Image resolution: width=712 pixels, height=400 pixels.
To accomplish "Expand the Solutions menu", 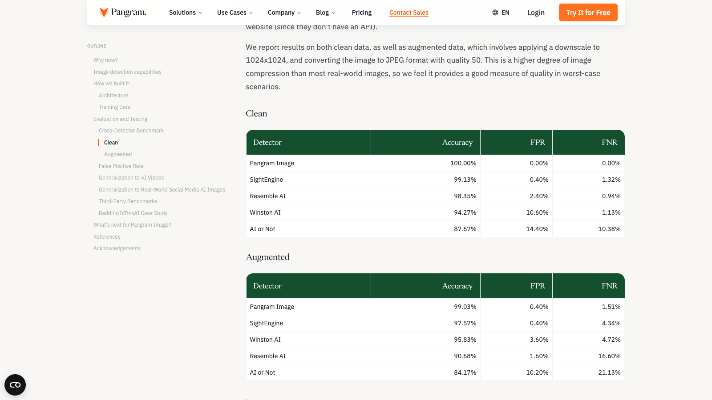I will click(x=186, y=12).
